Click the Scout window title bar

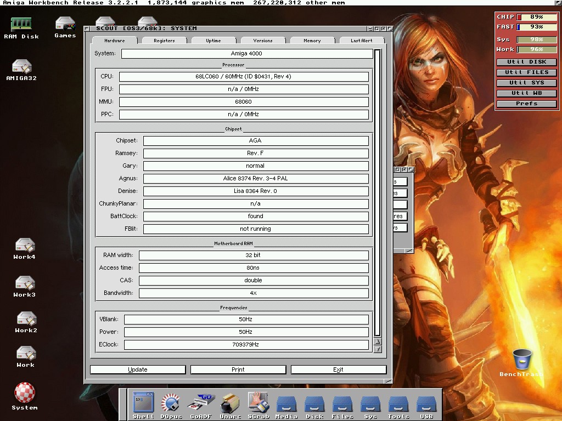[x=229, y=29]
